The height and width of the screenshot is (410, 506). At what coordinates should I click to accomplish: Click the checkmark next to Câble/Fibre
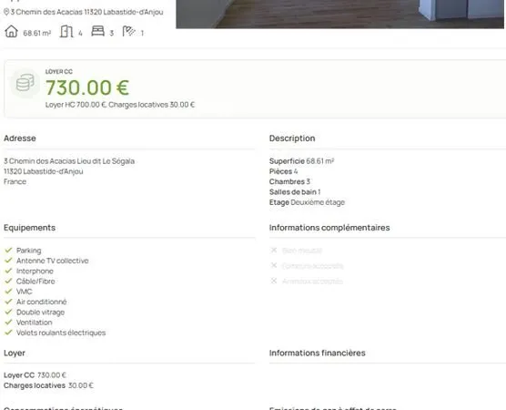tap(9, 282)
